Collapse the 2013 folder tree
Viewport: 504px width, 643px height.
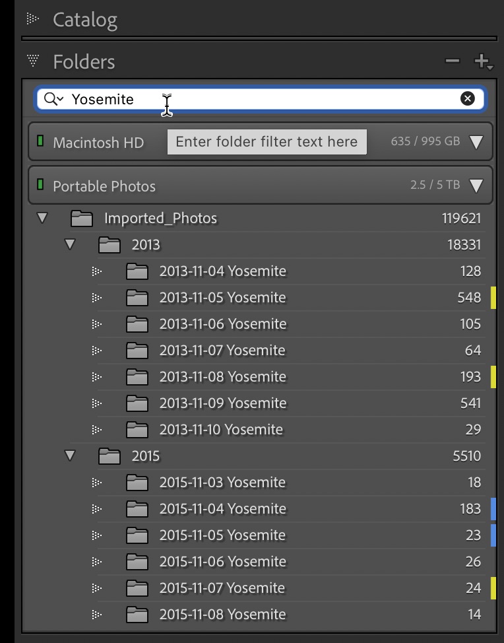[x=70, y=244]
